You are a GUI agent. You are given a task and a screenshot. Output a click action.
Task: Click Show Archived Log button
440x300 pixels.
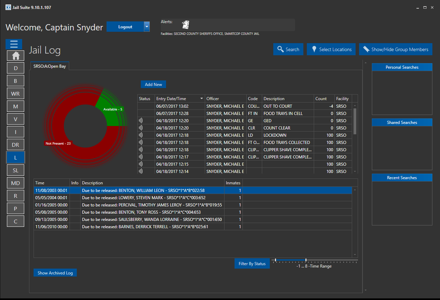pyautogui.click(x=55, y=273)
